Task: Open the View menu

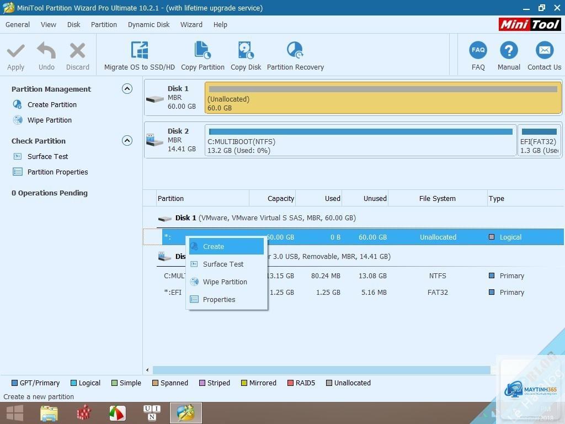Action: (x=49, y=24)
